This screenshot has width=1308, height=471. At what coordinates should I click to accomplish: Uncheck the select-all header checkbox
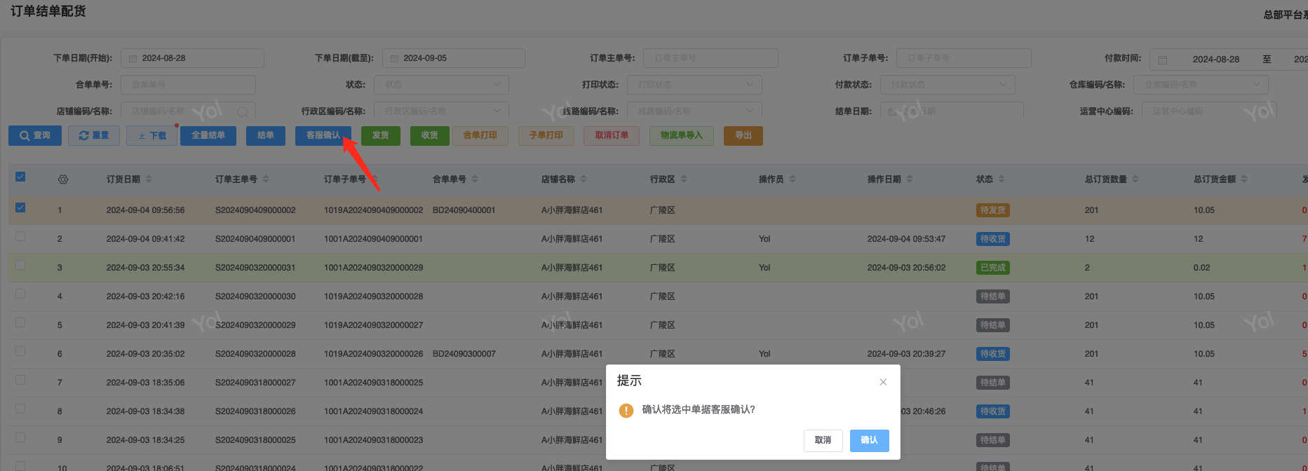[20, 177]
